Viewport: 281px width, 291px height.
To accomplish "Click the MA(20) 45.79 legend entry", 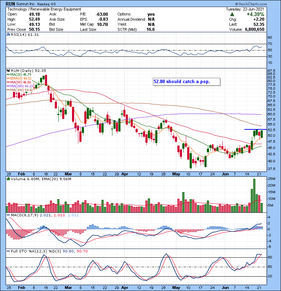I will point(19,74).
